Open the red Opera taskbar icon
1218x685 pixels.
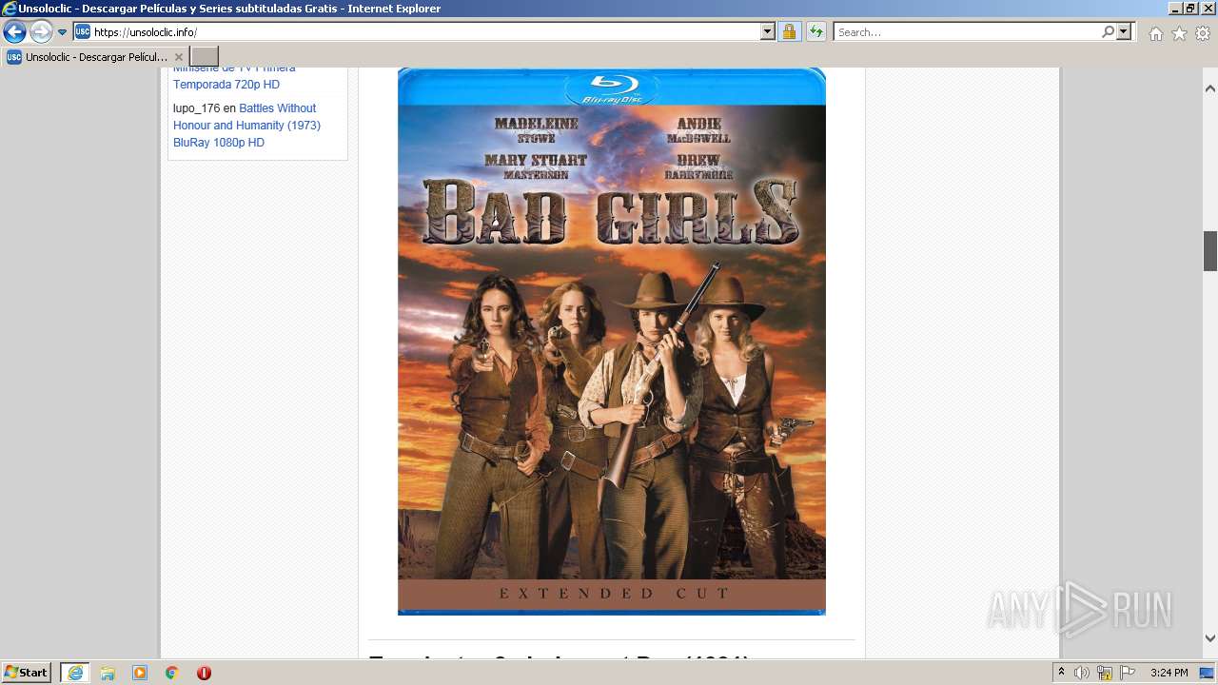click(x=204, y=673)
